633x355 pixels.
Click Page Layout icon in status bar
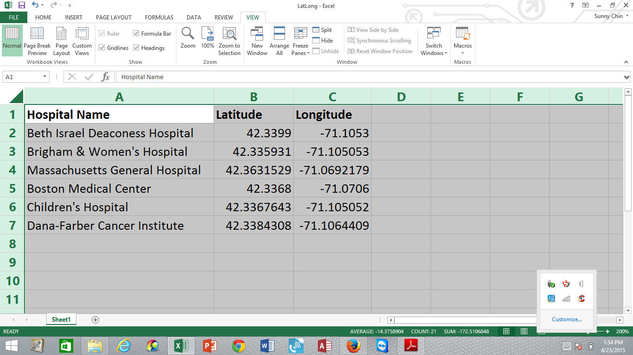[524, 331]
